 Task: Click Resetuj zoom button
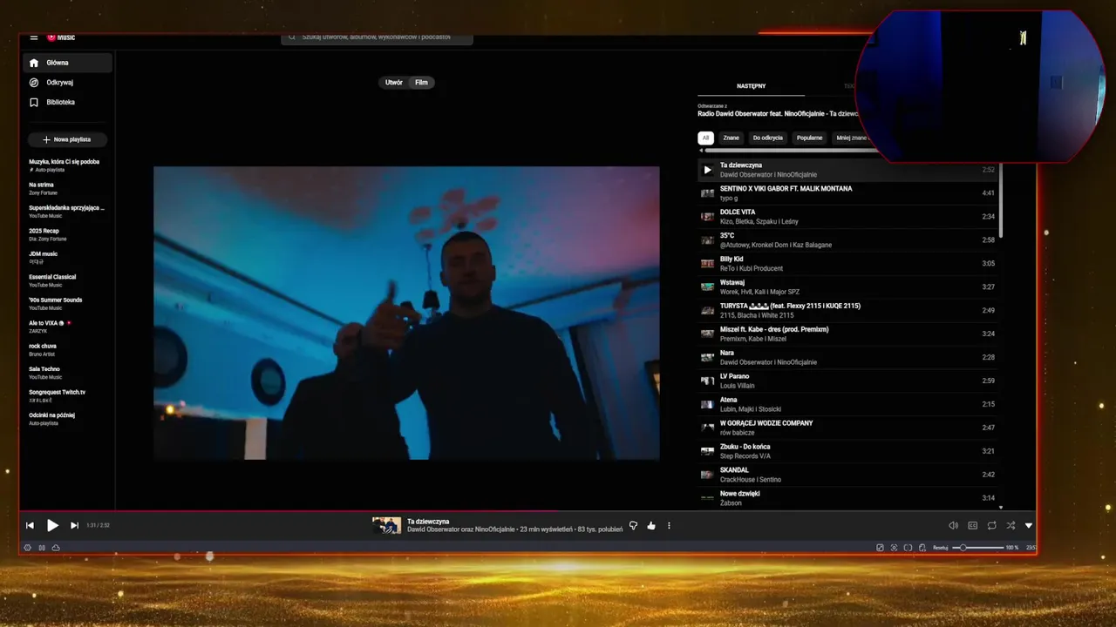[940, 548]
